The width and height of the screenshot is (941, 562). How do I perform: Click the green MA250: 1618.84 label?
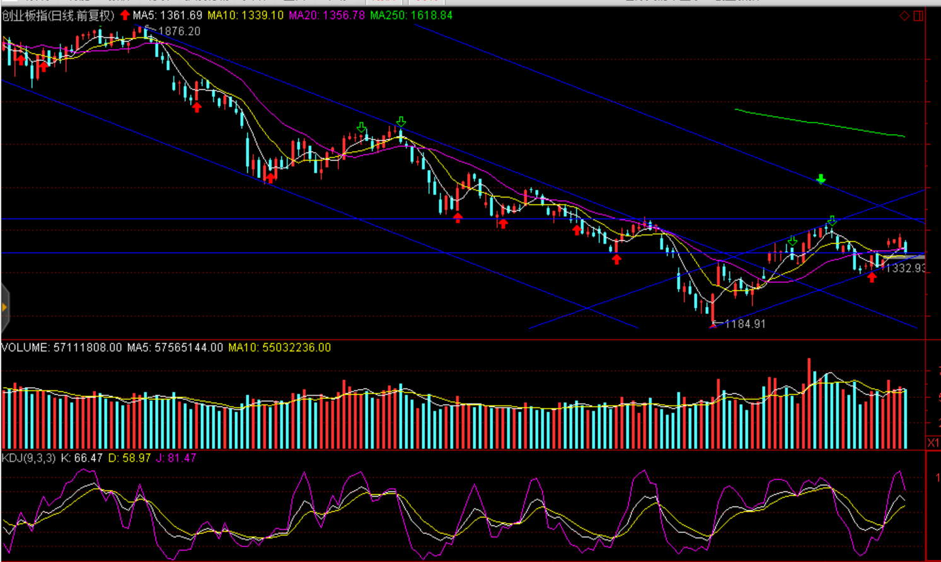pyautogui.click(x=411, y=15)
